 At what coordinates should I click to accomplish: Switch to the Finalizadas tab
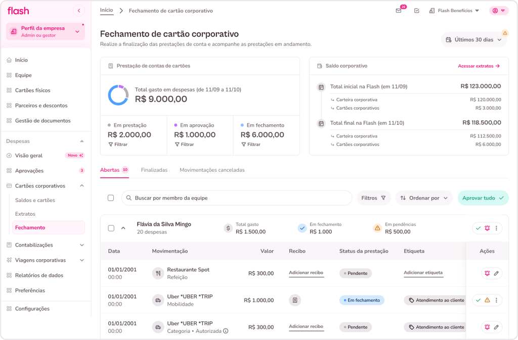click(x=154, y=170)
